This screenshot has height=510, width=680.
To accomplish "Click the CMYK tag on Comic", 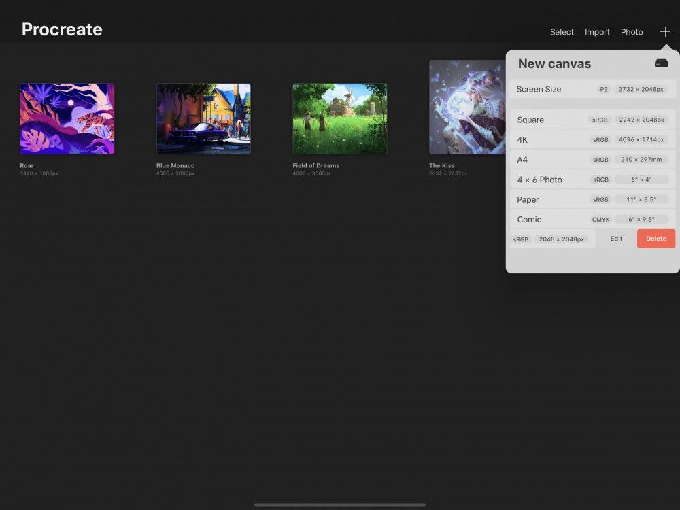I will [x=600, y=220].
